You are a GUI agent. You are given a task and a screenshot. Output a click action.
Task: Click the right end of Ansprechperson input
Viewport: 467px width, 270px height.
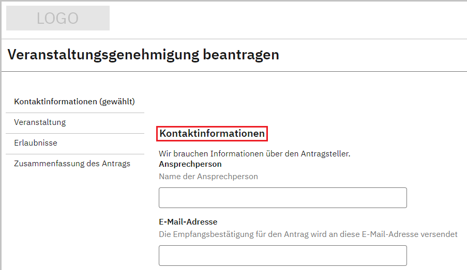[x=398, y=198]
